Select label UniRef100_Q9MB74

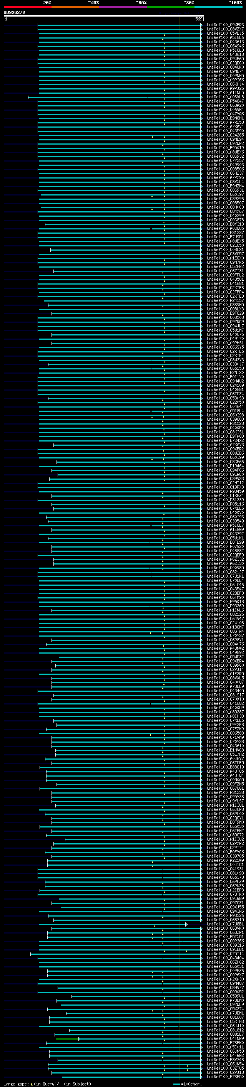pos(225,72)
